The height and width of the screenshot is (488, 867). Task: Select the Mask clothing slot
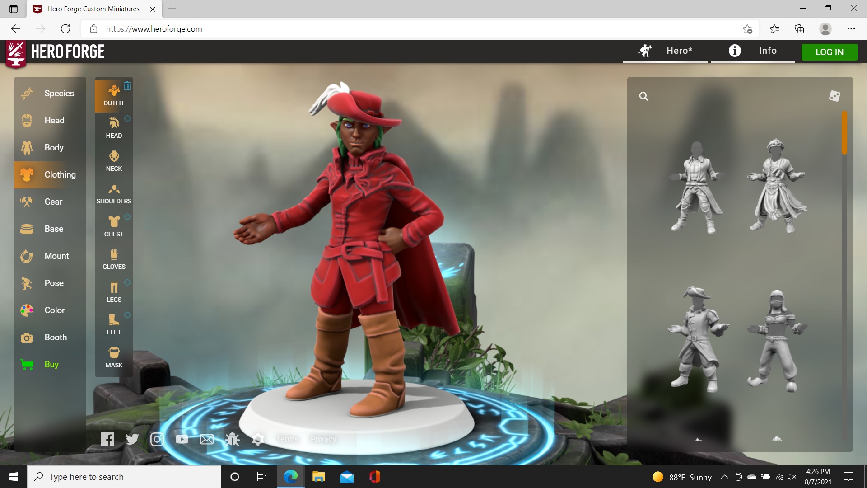(x=114, y=357)
